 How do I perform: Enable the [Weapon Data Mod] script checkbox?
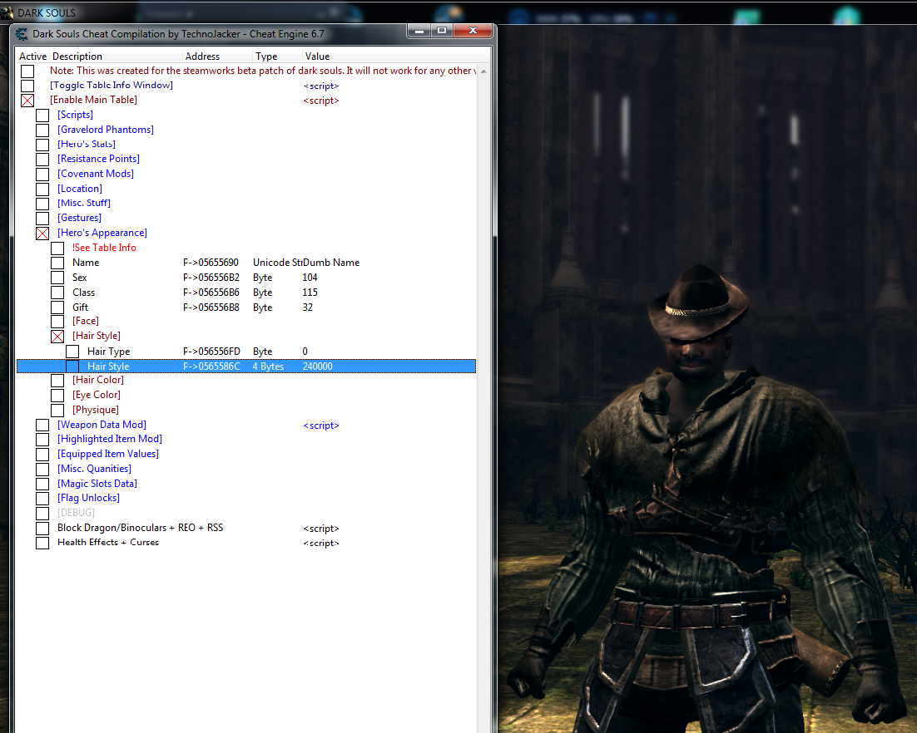(42, 425)
